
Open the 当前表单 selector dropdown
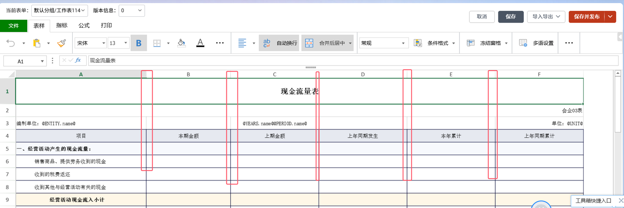click(x=59, y=10)
